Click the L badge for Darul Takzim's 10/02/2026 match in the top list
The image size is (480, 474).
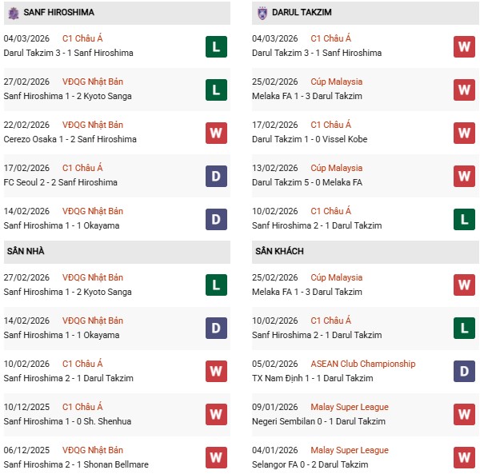coord(464,219)
